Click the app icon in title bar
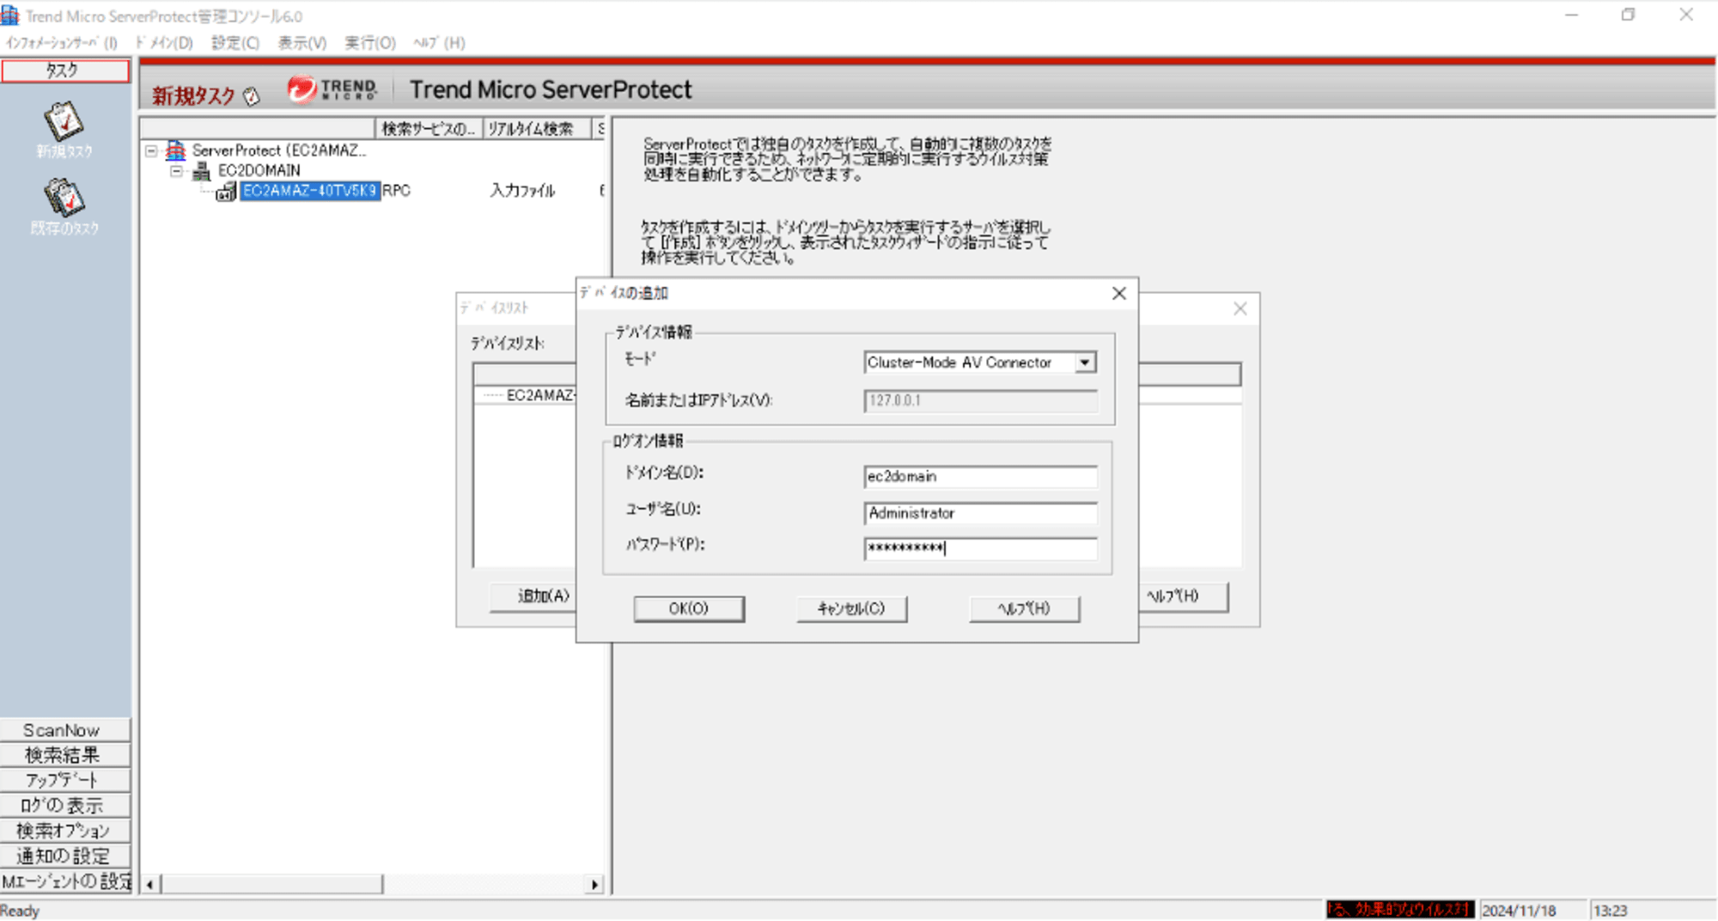Screen dimensions: 1718x921 pyautogui.click(x=9, y=15)
